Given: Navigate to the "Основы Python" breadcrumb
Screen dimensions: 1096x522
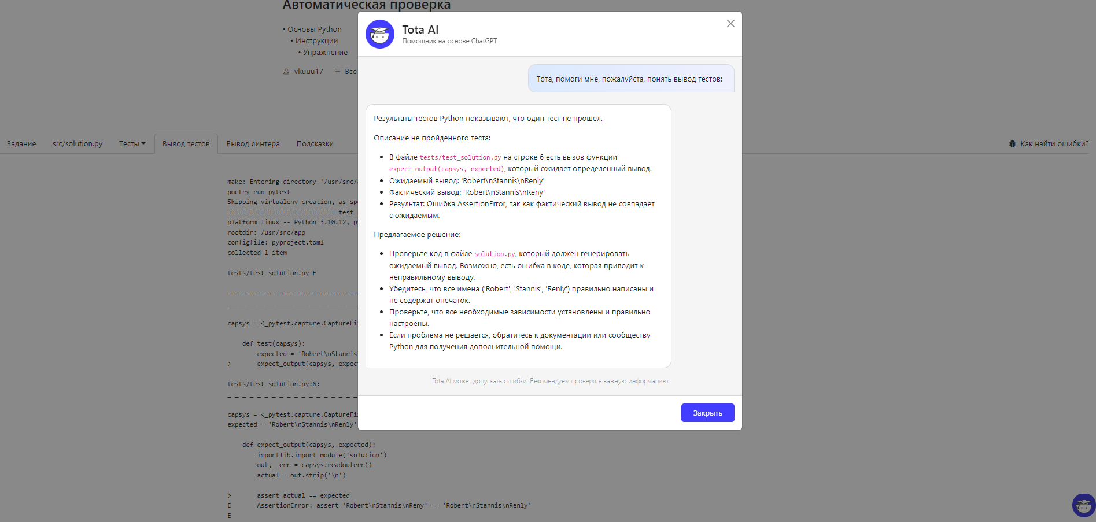Looking at the screenshot, I should (315, 29).
